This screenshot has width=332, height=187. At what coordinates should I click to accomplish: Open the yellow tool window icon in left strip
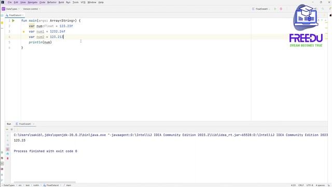2,23
